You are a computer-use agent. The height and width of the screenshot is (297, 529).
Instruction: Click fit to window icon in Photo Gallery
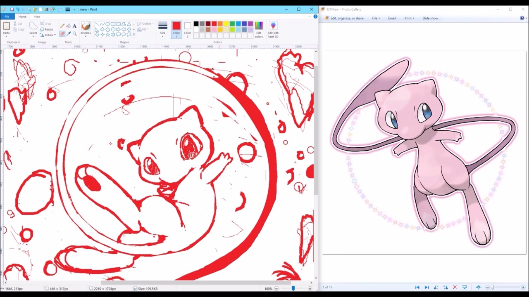(x=479, y=287)
